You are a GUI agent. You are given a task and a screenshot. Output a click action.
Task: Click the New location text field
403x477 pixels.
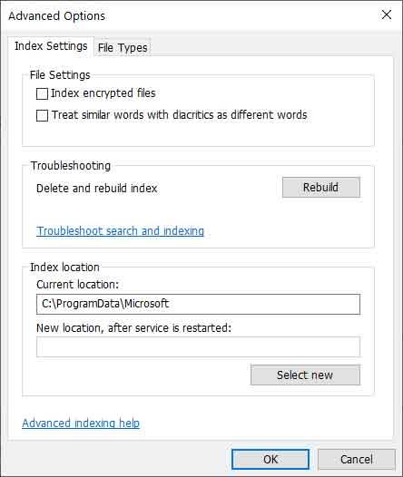click(x=198, y=346)
